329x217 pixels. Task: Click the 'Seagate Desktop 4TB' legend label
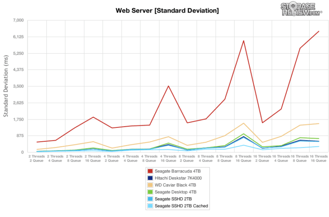pos(175,192)
